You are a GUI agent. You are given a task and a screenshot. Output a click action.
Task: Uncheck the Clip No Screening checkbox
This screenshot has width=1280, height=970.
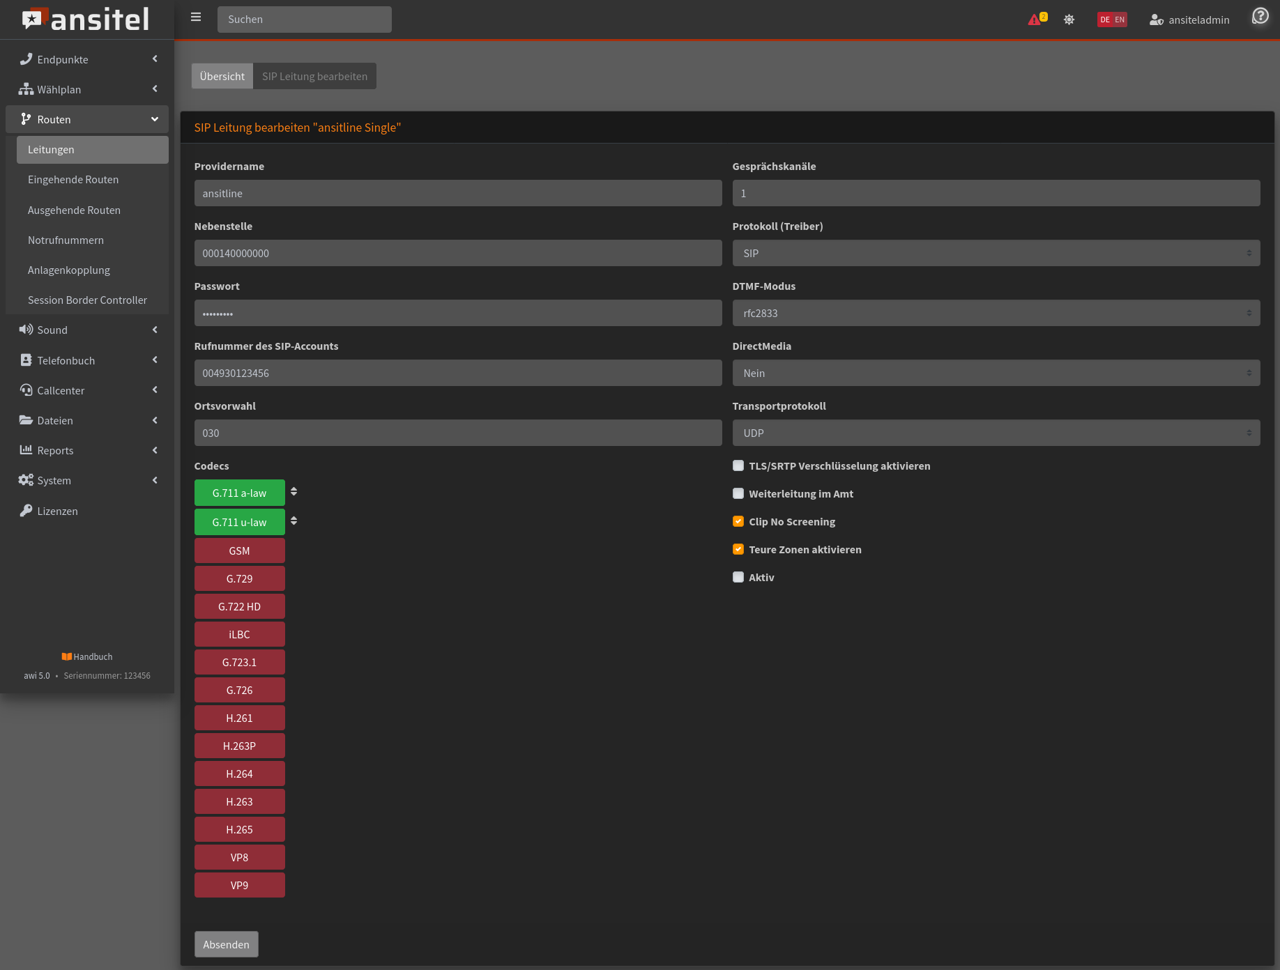[738, 521]
